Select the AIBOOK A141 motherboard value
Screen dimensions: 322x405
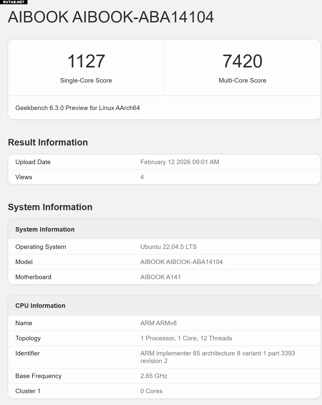tap(160, 277)
